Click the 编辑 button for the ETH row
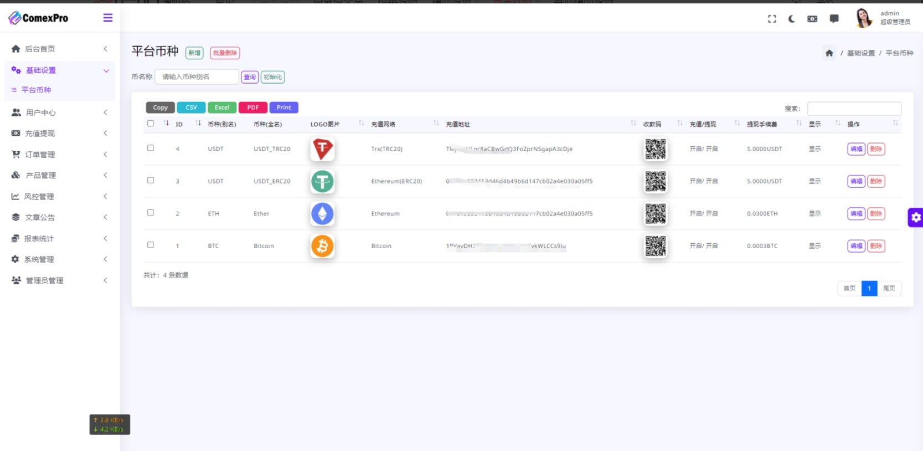This screenshot has height=451, width=923. click(x=855, y=214)
